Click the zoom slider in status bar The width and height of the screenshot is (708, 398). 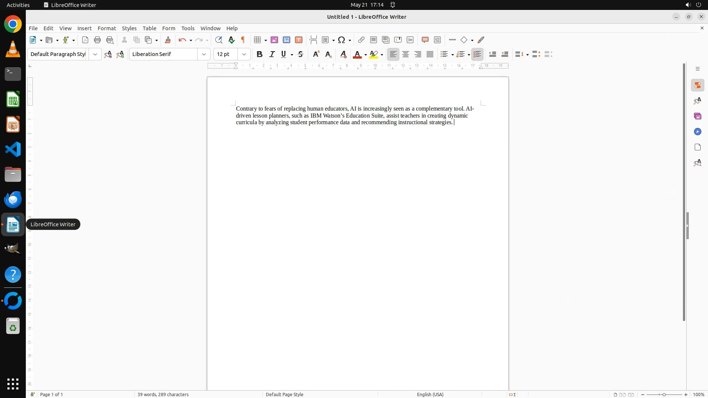pos(664,394)
